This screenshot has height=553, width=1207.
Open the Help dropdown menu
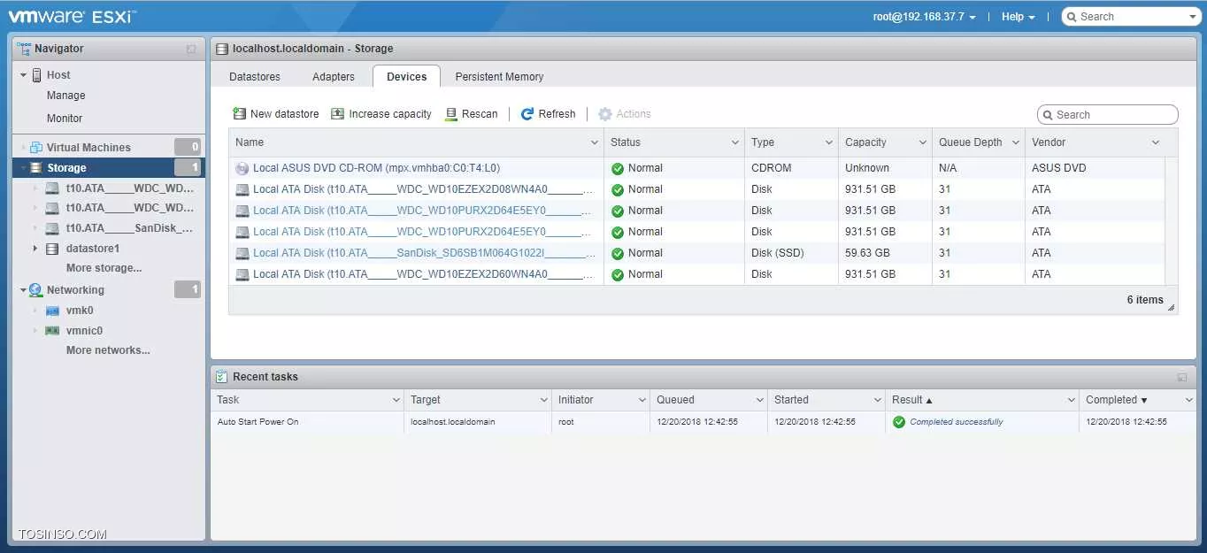click(x=1018, y=17)
